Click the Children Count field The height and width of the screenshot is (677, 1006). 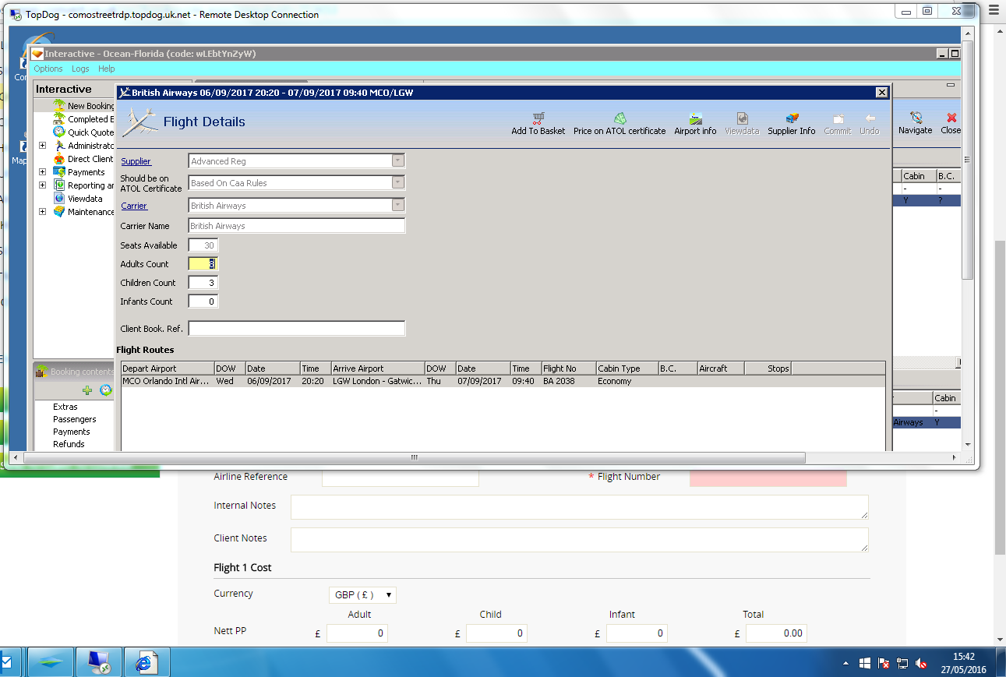tap(203, 283)
